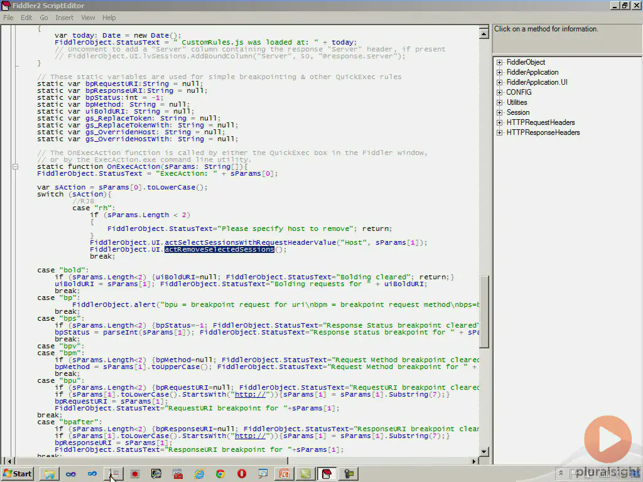Show hidden system tray icons chevron
Viewport: 643px width, 482px height.
(x=561, y=473)
